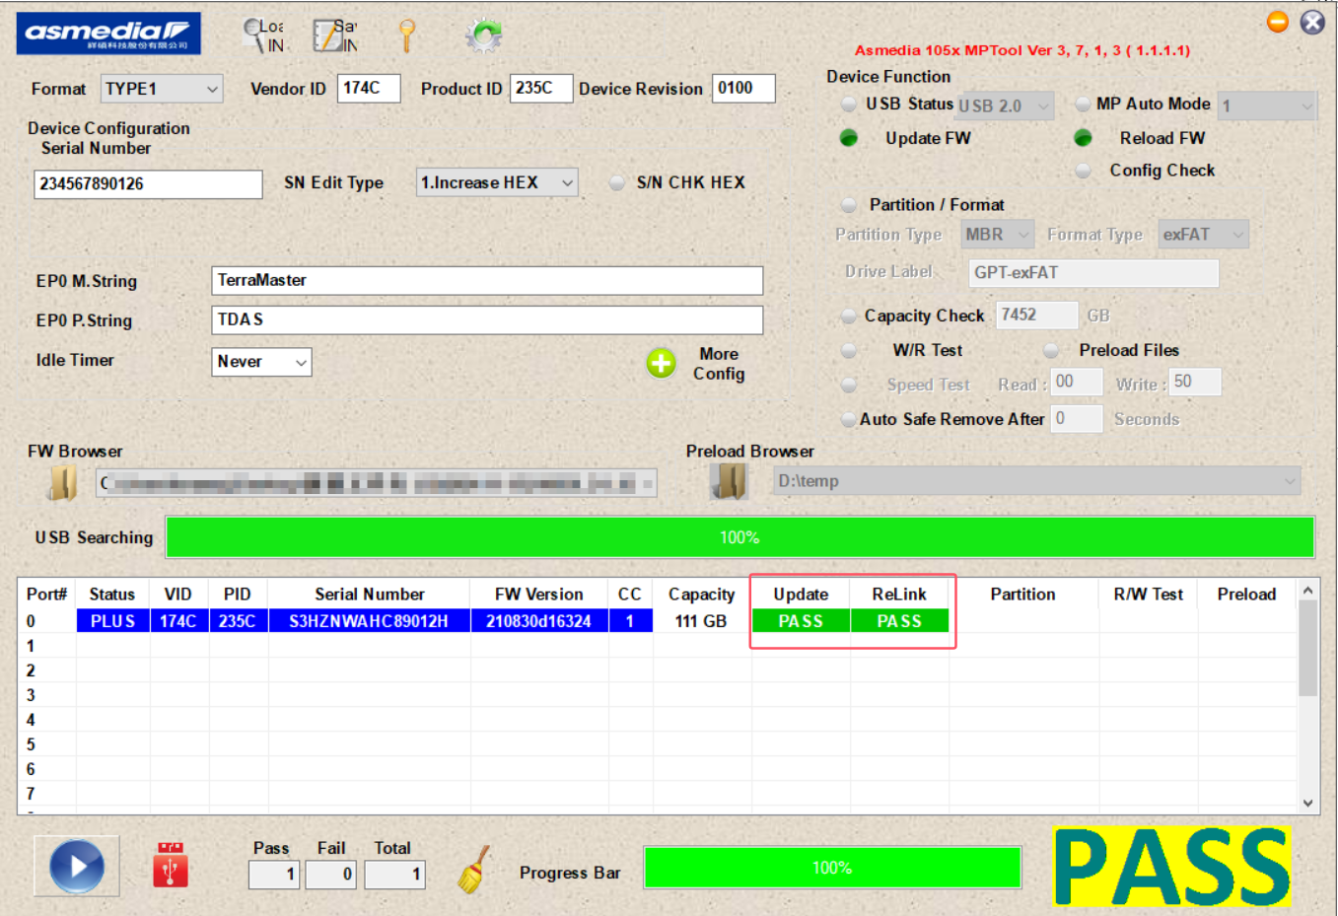The height and width of the screenshot is (916, 1338).
Task: Open the FW Browser folder icon
Action: tap(62, 482)
